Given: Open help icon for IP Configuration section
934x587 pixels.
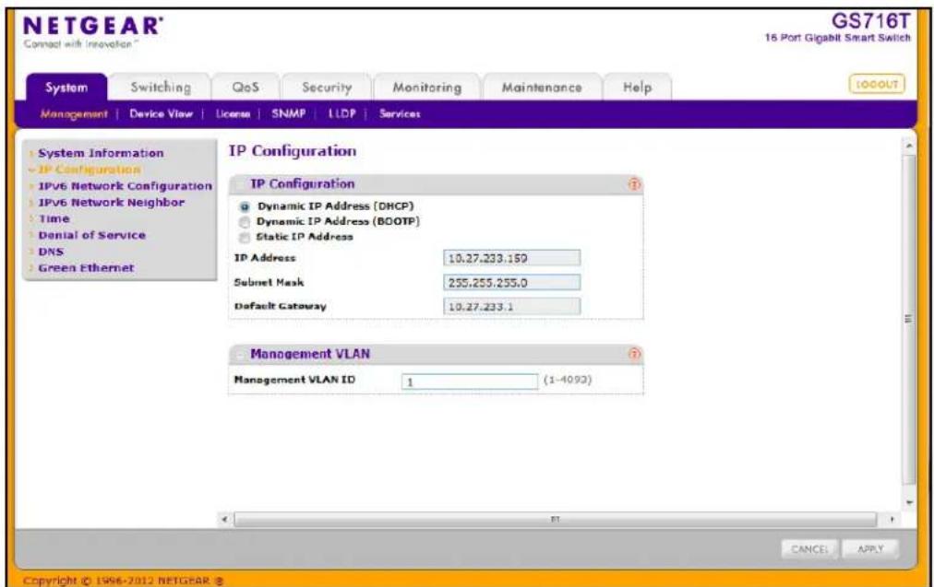Looking at the screenshot, I should coord(634,184).
